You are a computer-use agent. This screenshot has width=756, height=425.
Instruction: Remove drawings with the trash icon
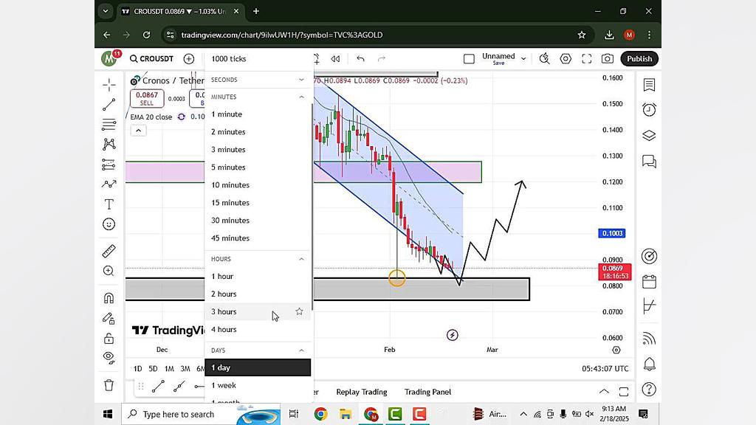(x=109, y=385)
